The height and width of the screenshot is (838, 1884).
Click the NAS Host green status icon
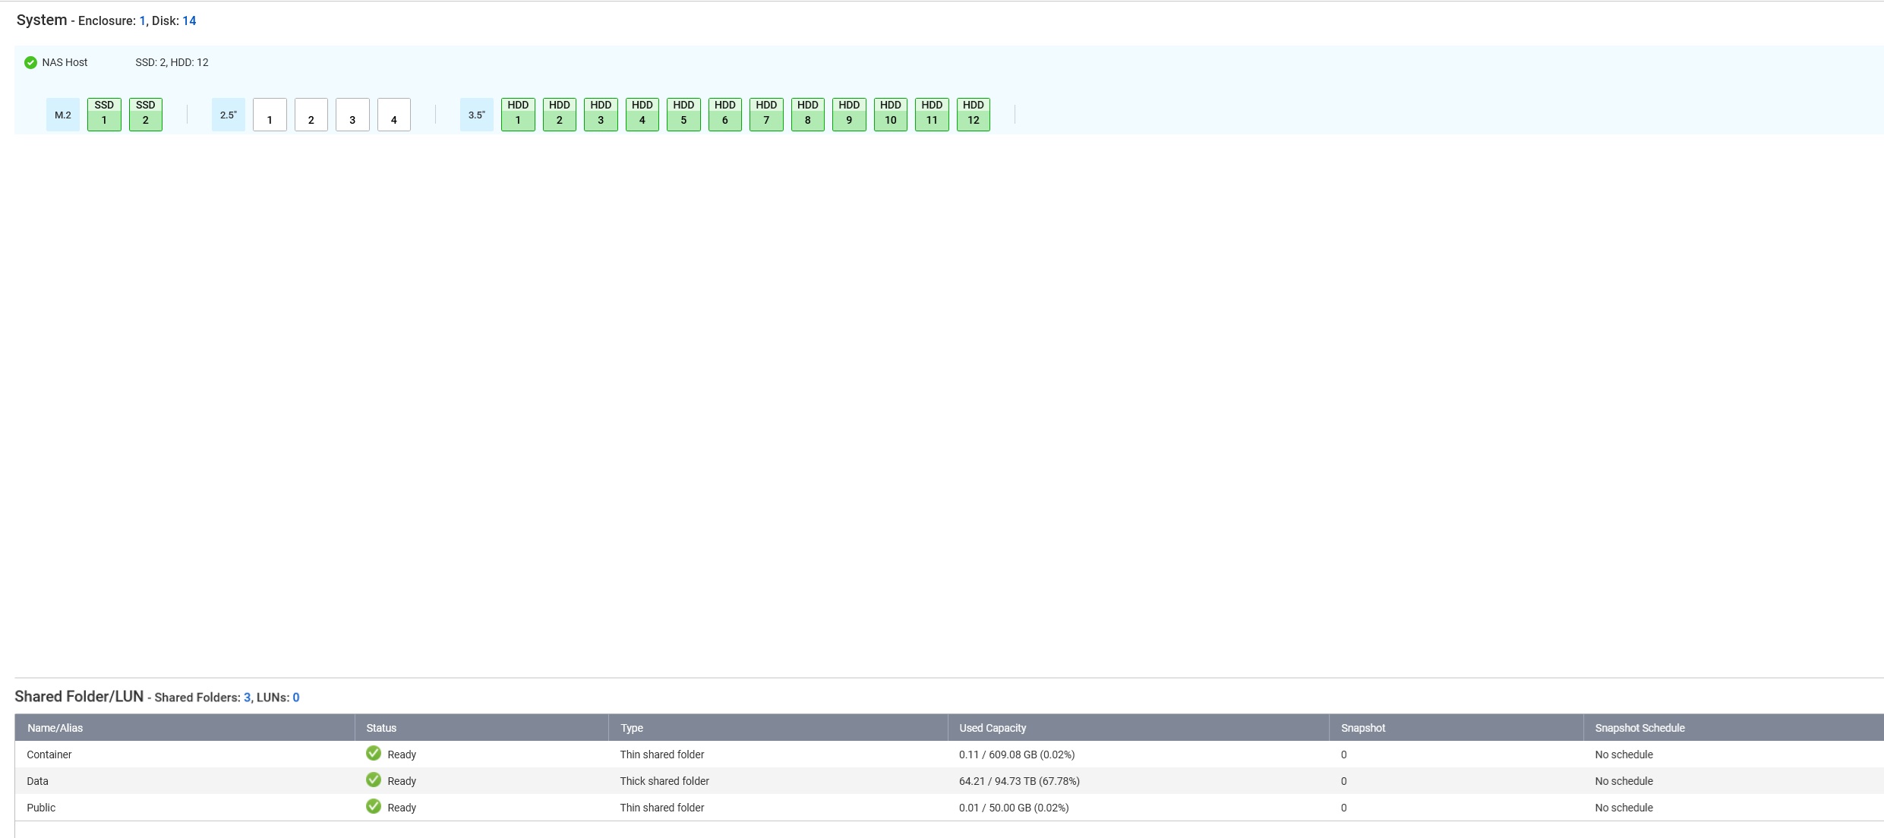click(30, 62)
